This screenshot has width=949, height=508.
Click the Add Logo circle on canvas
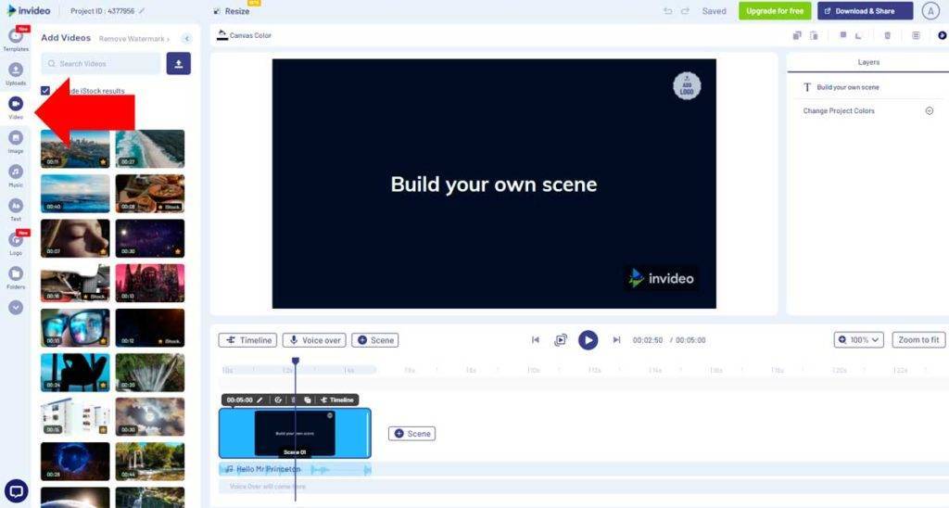[687, 86]
